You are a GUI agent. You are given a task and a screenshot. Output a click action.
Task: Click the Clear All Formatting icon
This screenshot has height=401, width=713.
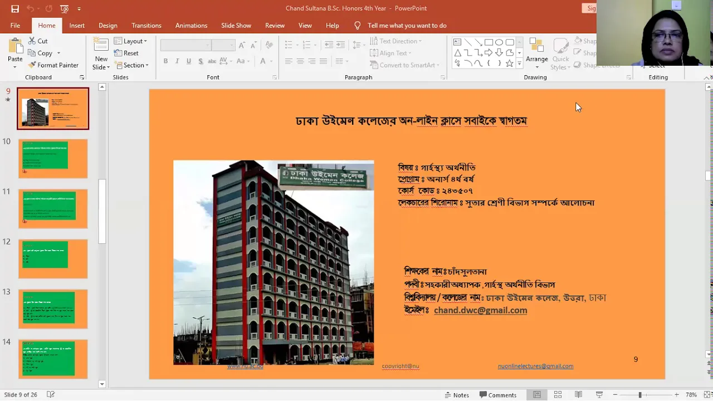coord(269,45)
